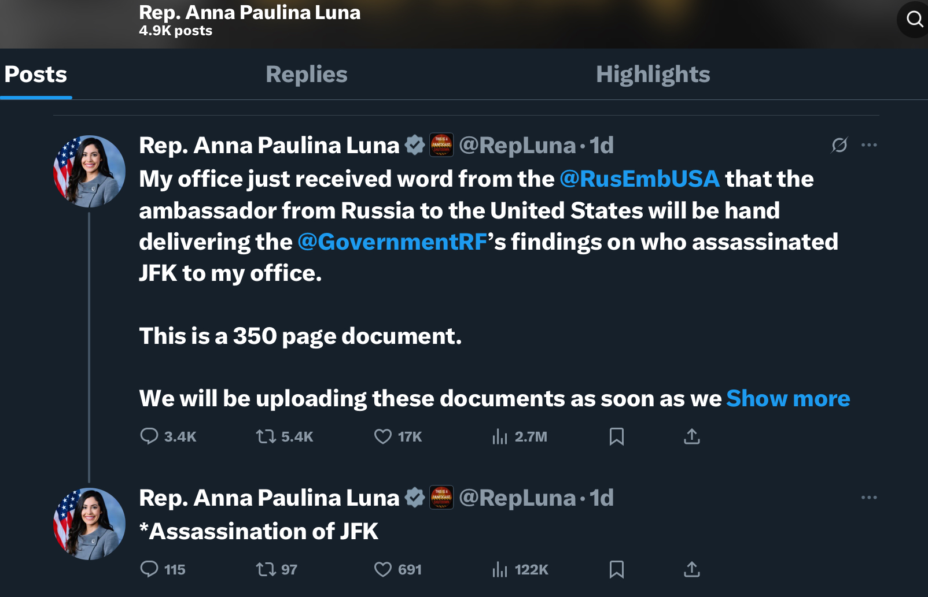The image size is (928, 597).
Task: Open more options menu on first post
Action: (x=869, y=145)
